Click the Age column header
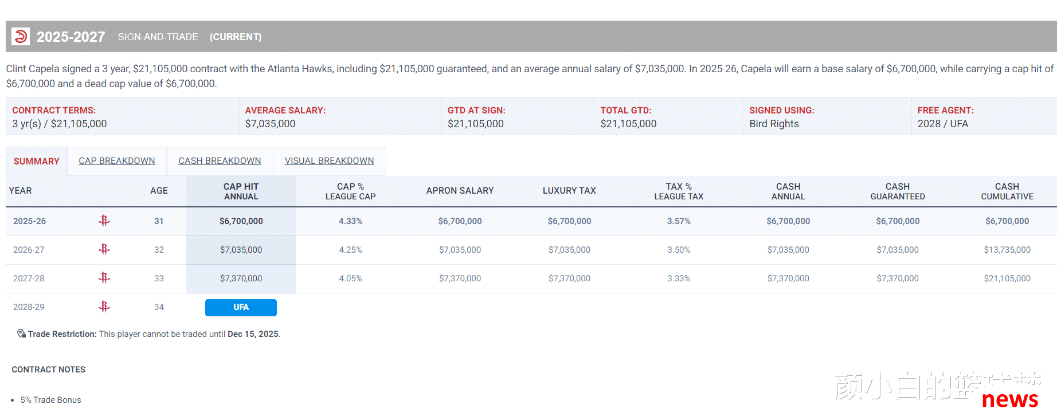 pyautogui.click(x=159, y=191)
